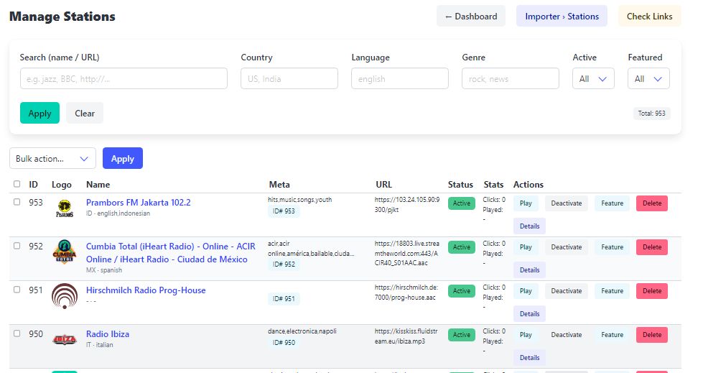This screenshot has width=703, height=373.
Task: Click the Cumbia Total station logo
Action: click(x=64, y=252)
